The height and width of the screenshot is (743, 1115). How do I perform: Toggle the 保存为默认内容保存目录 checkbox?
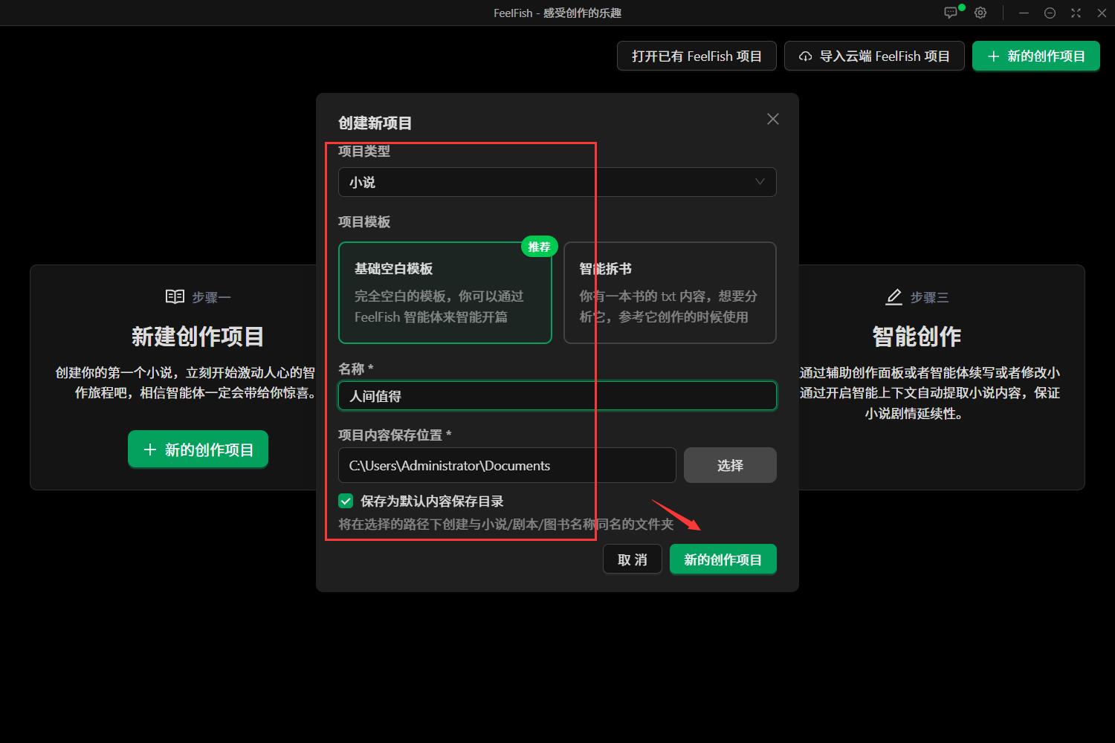pos(346,501)
